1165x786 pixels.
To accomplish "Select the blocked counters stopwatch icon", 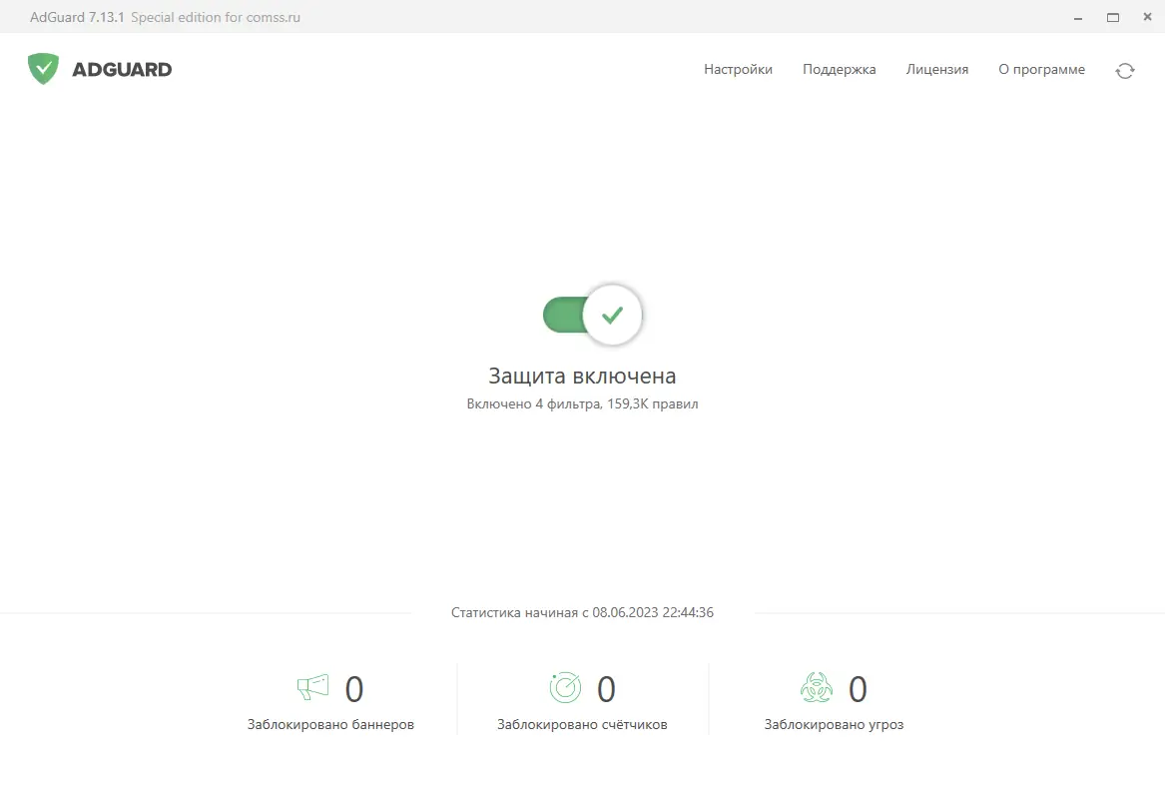I will click(x=565, y=686).
